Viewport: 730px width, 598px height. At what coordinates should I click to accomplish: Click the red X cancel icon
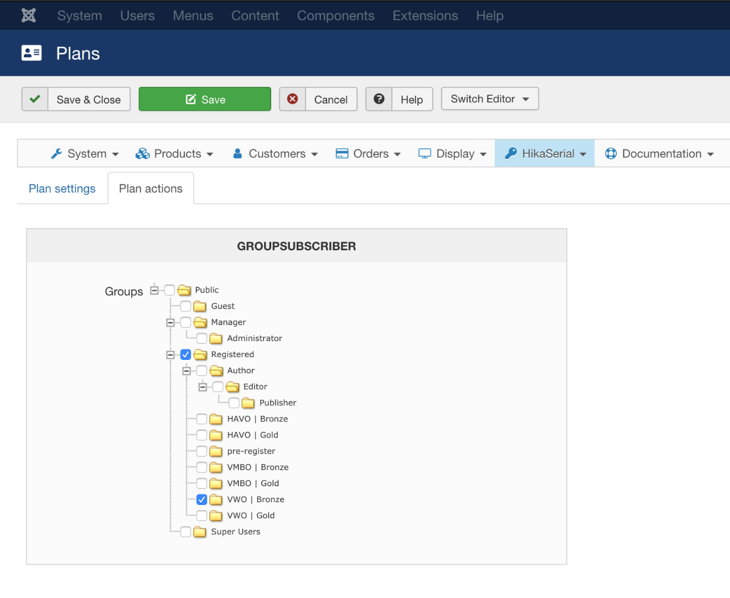[x=293, y=99]
